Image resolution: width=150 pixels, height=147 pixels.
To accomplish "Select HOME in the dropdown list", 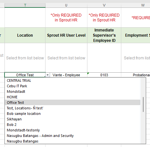I will tap(73, 97).
